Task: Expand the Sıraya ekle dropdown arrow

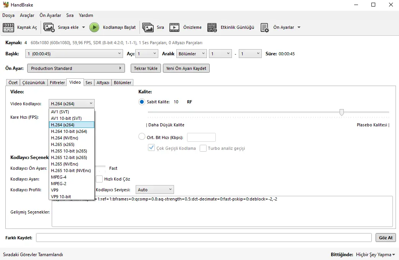Action: (x=84, y=27)
